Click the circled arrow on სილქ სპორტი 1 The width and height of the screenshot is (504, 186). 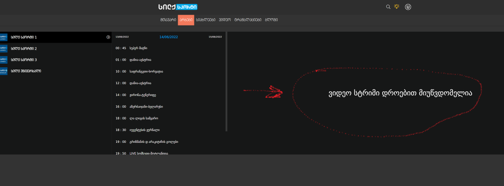108,37
